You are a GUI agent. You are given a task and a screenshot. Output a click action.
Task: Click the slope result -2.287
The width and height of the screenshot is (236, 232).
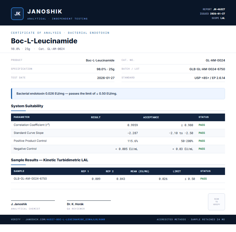133,133
